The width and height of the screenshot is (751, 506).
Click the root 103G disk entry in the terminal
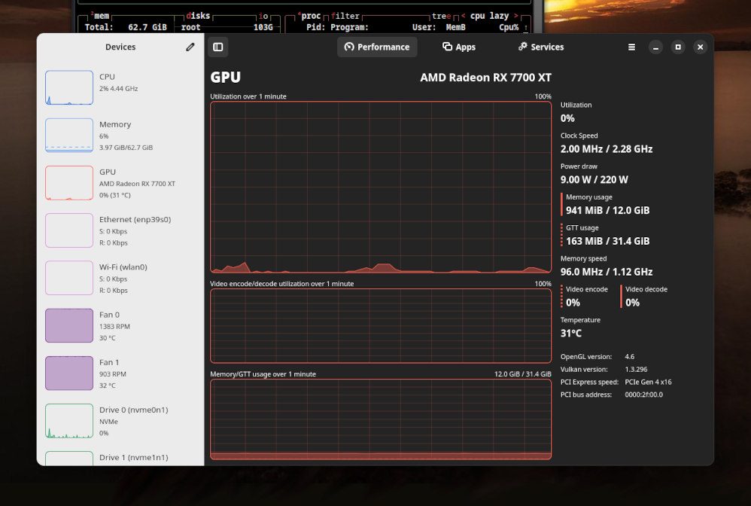pyautogui.click(x=227, y=27)
